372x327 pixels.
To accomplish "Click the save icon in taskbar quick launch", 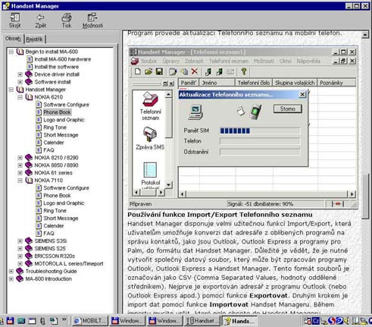I will click(x=10, y=321).
